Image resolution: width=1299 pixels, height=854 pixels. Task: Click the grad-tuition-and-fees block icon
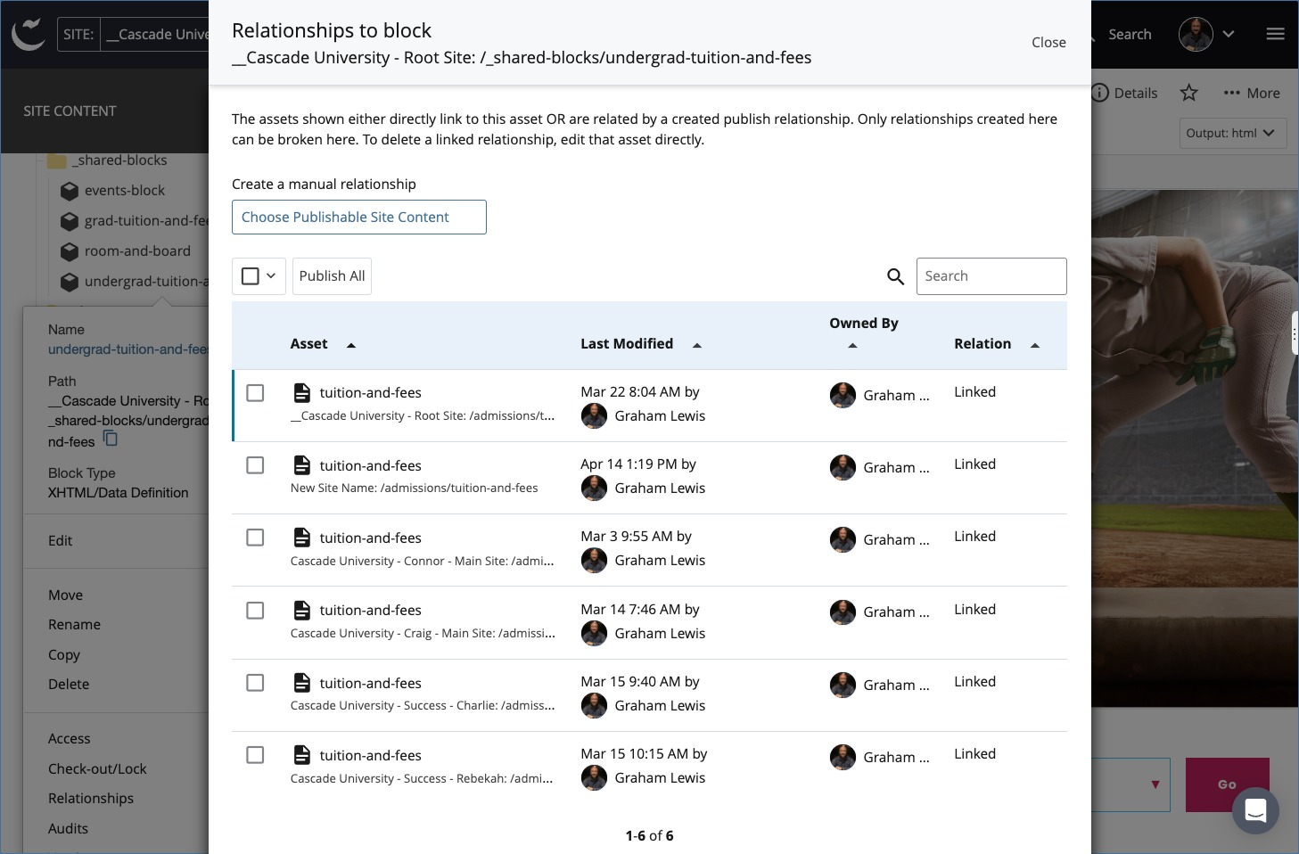tap(70, 221)
